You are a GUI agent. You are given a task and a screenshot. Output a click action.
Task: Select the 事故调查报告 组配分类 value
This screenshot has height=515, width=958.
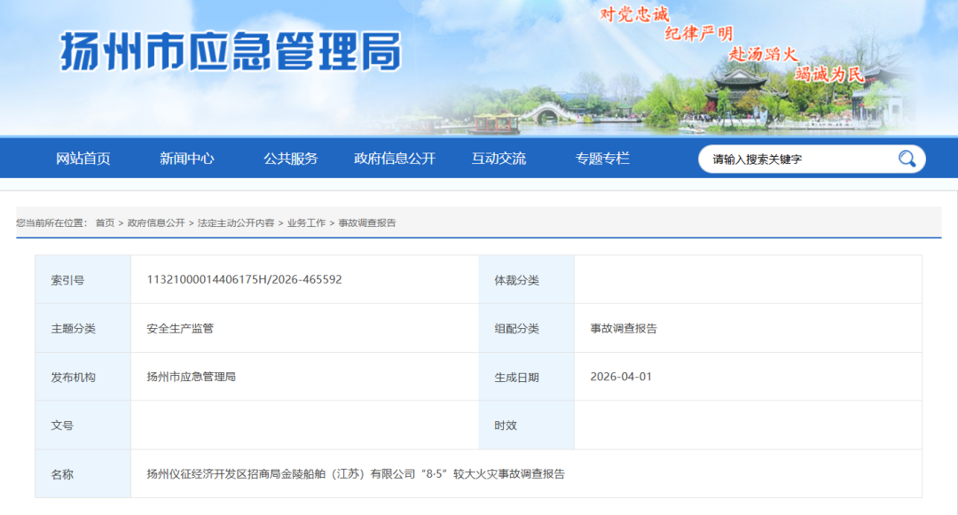click(x=621, y=327)
